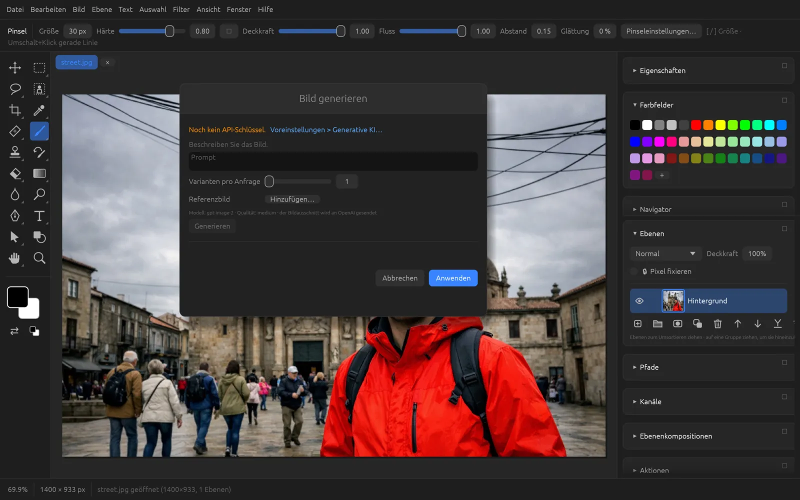Viewport: 800px width, 500px height.
Task: Select the Zoom magnifier tool
Action: [39, 258]
